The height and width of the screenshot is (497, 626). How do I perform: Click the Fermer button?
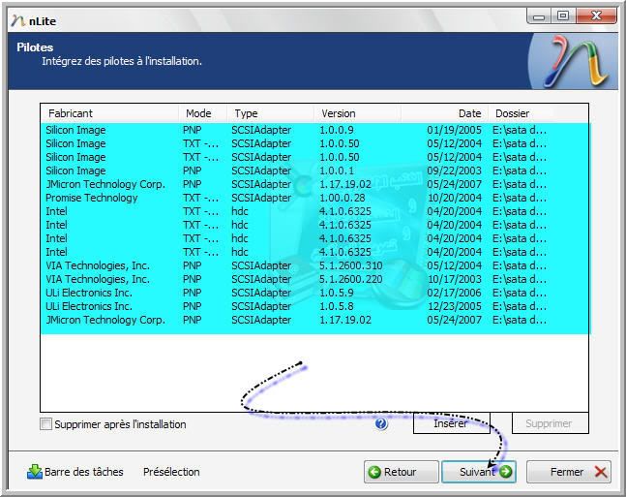[x=569, y=472]
